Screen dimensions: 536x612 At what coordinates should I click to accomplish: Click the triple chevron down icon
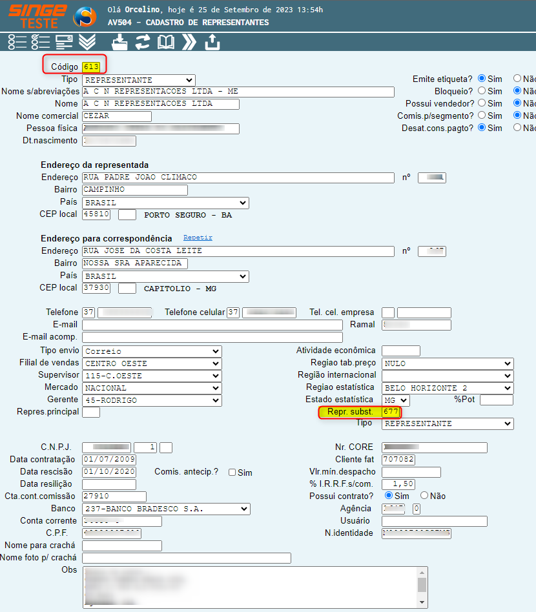[87, 43]
